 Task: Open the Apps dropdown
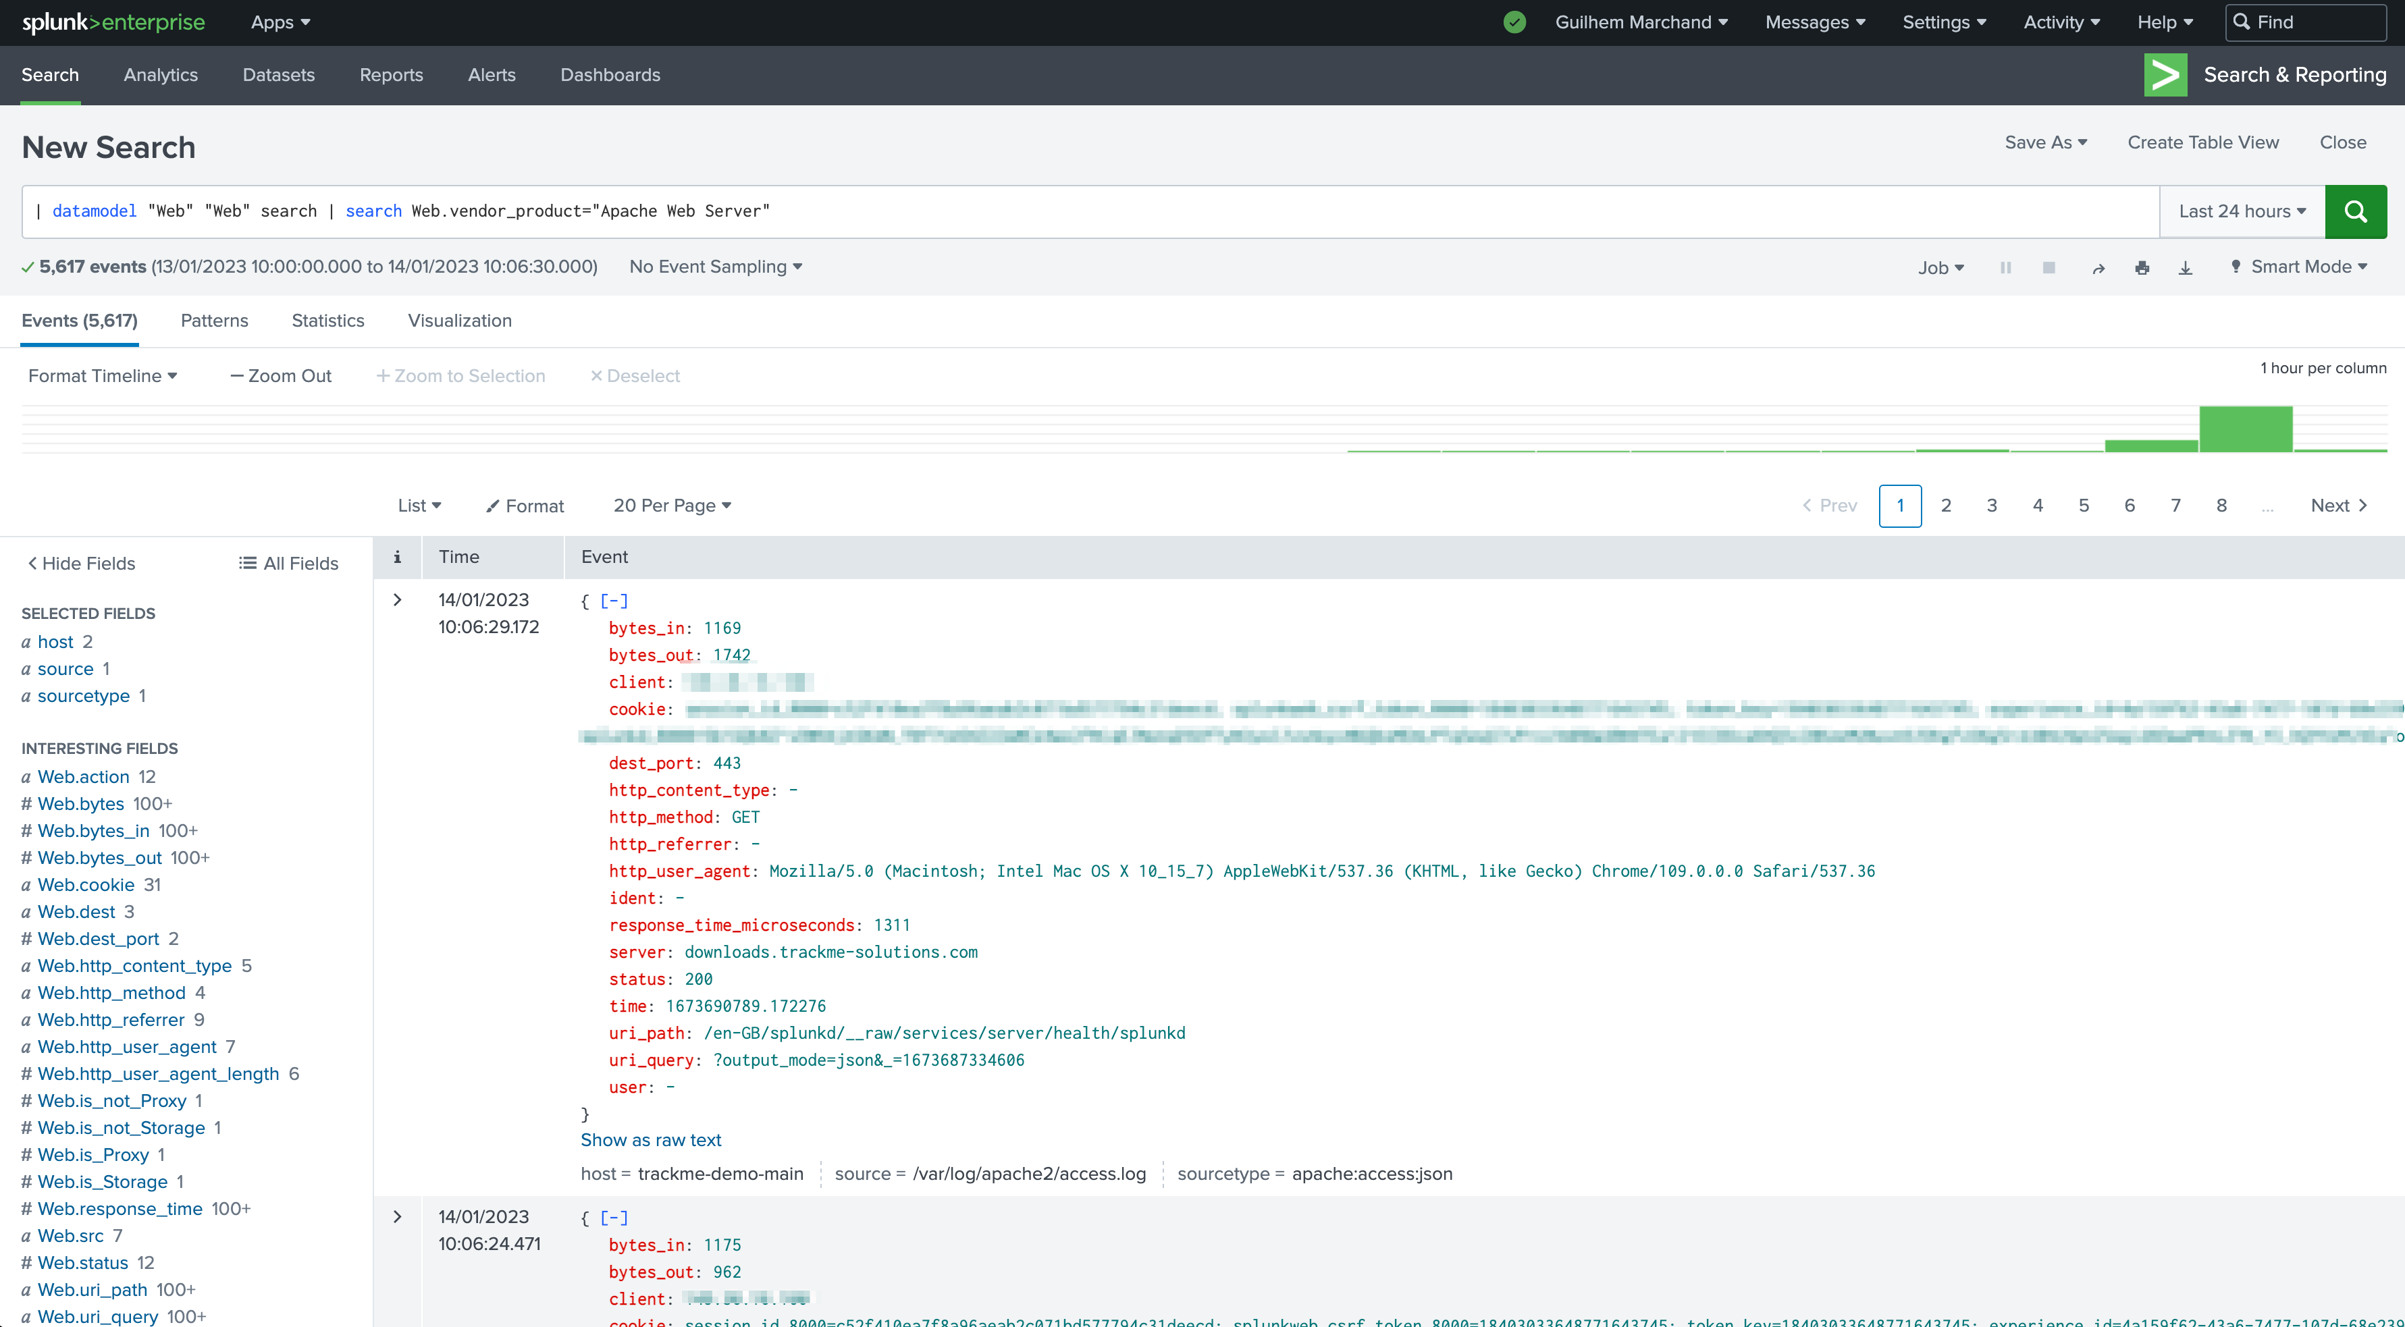point(280,22)
